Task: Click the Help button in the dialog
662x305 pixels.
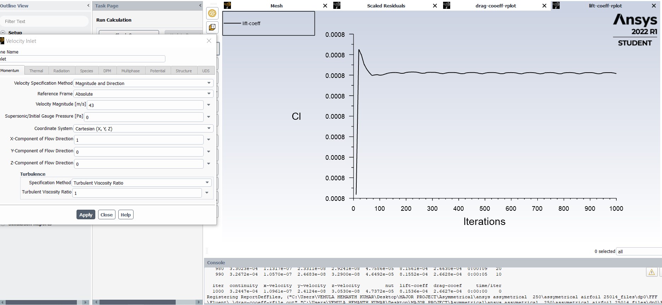Action: 126,215
